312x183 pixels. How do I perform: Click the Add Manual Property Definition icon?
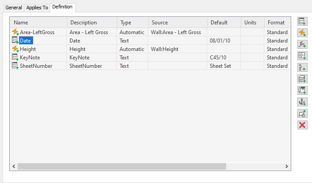tap(302, 21)
